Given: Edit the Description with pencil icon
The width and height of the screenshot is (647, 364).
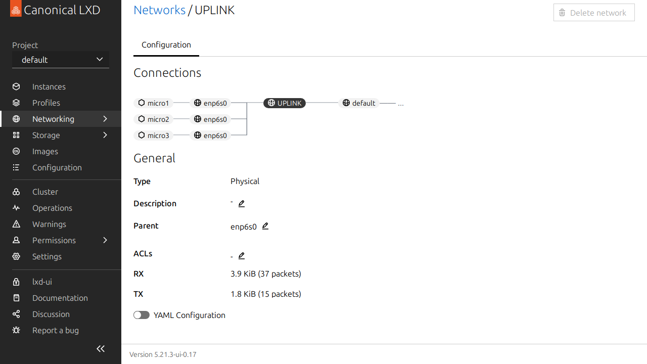Looking at the screenshot, I should pyautogui.click(x=242, y=204).
